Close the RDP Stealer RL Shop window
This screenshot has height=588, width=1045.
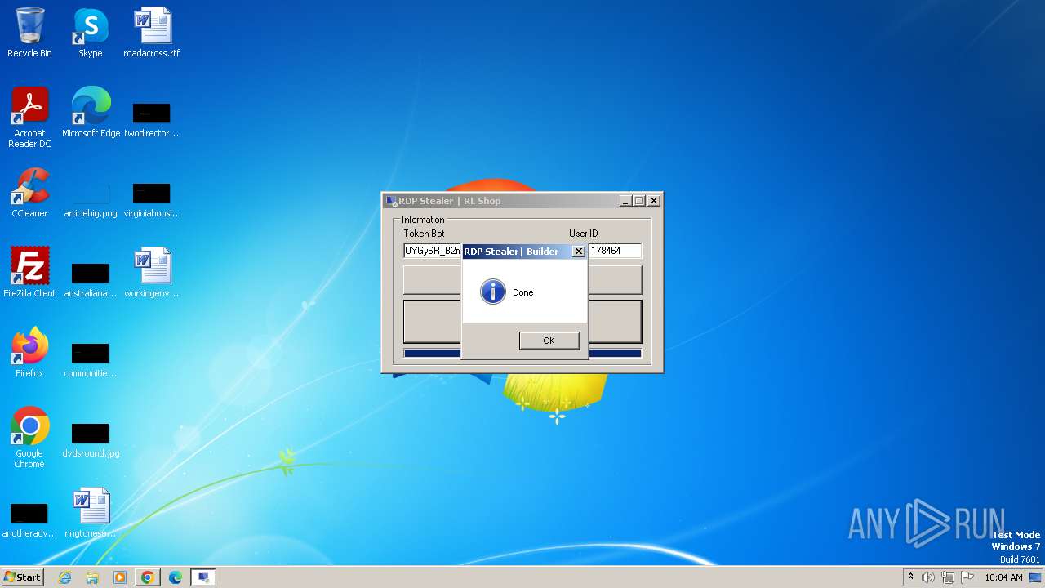tap(653, 201)
